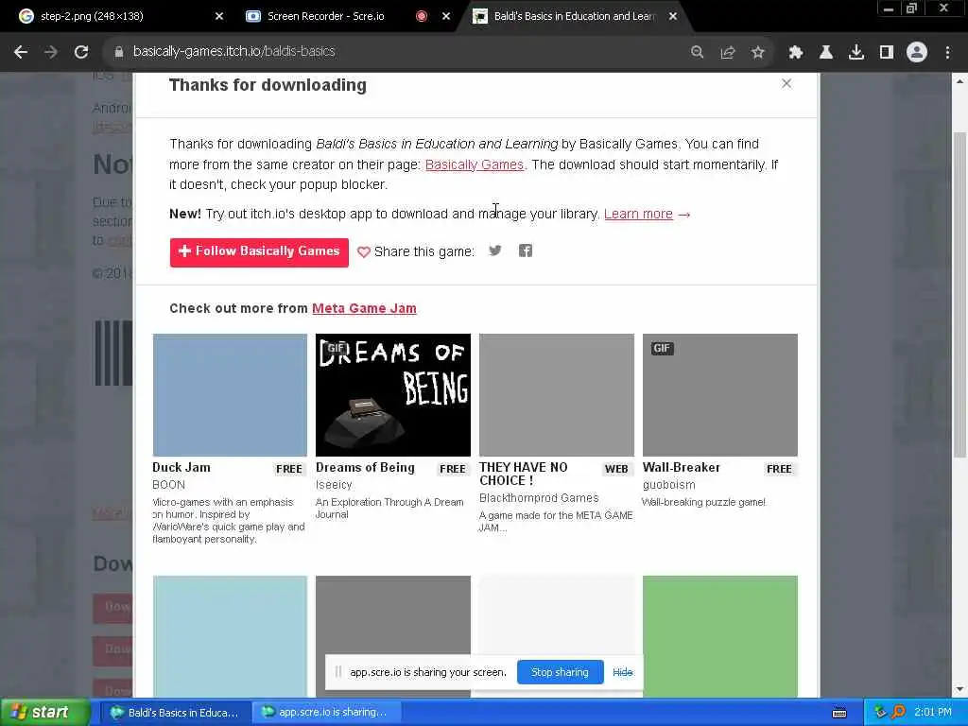Open the light blue game thumbnail in second row
The image size is (968, 726).
(x=230, y=636)
